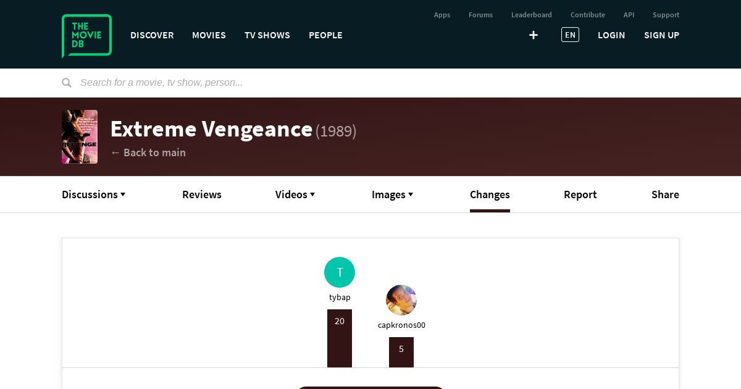The height and width of the screenshot is (389, 741).
Task: Open the API link
Action: click(x=629, y=15)
